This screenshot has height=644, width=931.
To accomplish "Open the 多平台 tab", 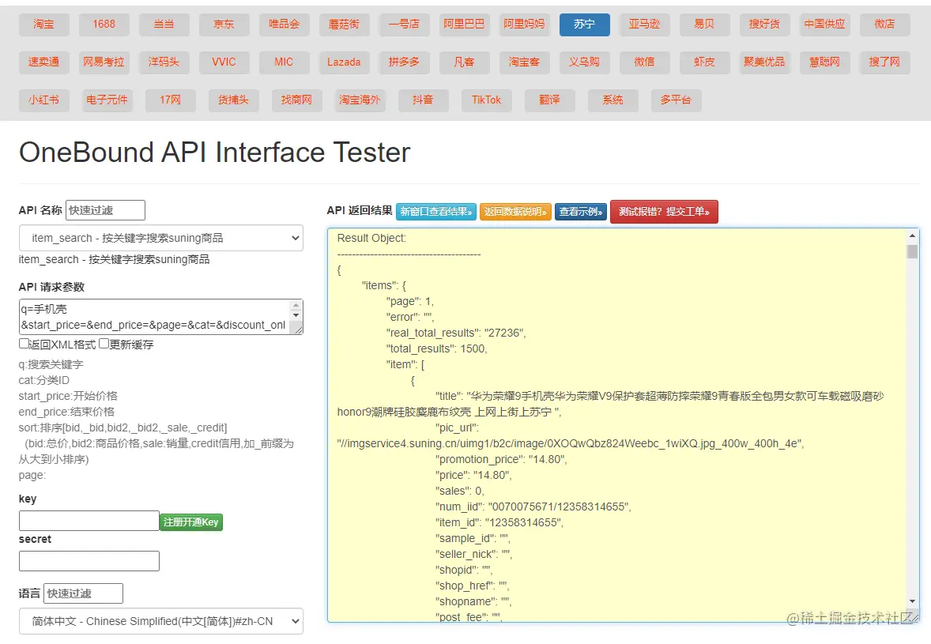I will [676, 100].
